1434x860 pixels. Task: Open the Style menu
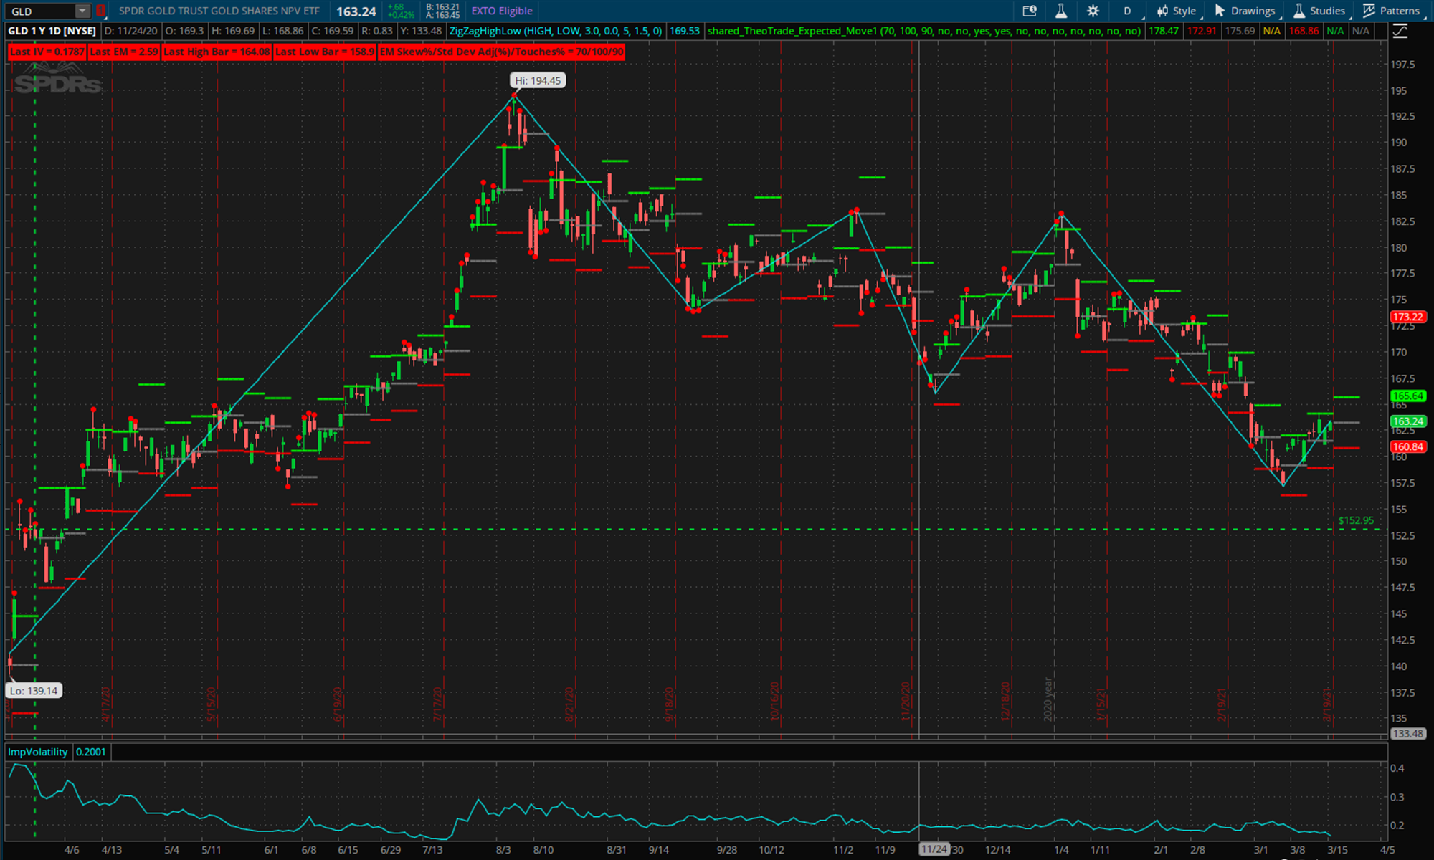coord(1176,11)
